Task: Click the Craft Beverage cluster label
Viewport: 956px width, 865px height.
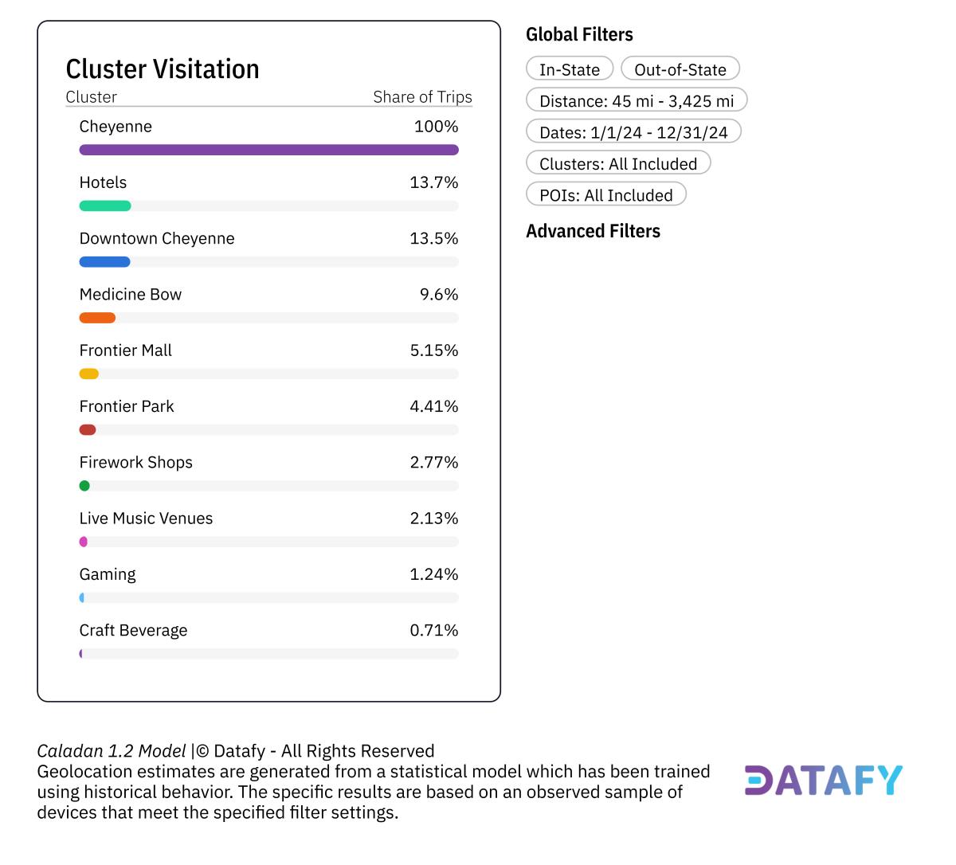Action: point(133,630)
